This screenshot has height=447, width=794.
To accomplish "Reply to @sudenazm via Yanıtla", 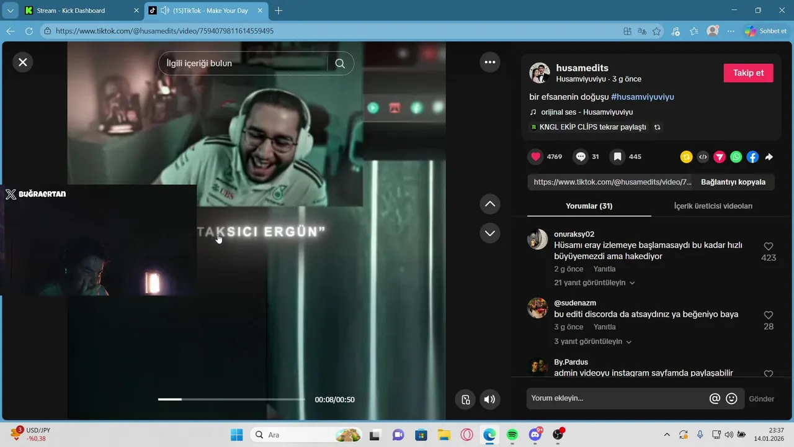I will (x=604, y=327).
